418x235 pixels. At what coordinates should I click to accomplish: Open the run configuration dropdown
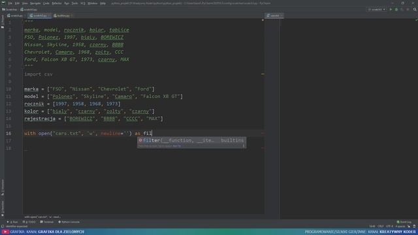pos(377,9)
